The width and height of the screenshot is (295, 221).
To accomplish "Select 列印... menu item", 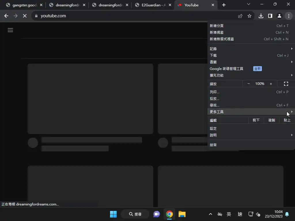I will [251, 92].
